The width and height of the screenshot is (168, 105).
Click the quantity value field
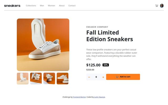pyautogui.click(x=96, y=77)
